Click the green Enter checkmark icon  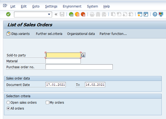pos(8,14)
